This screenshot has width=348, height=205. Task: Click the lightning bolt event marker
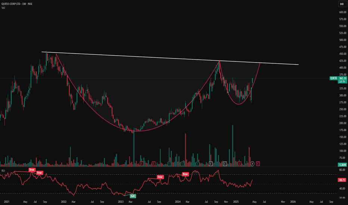pyautogui.click(x=252, y=164)
